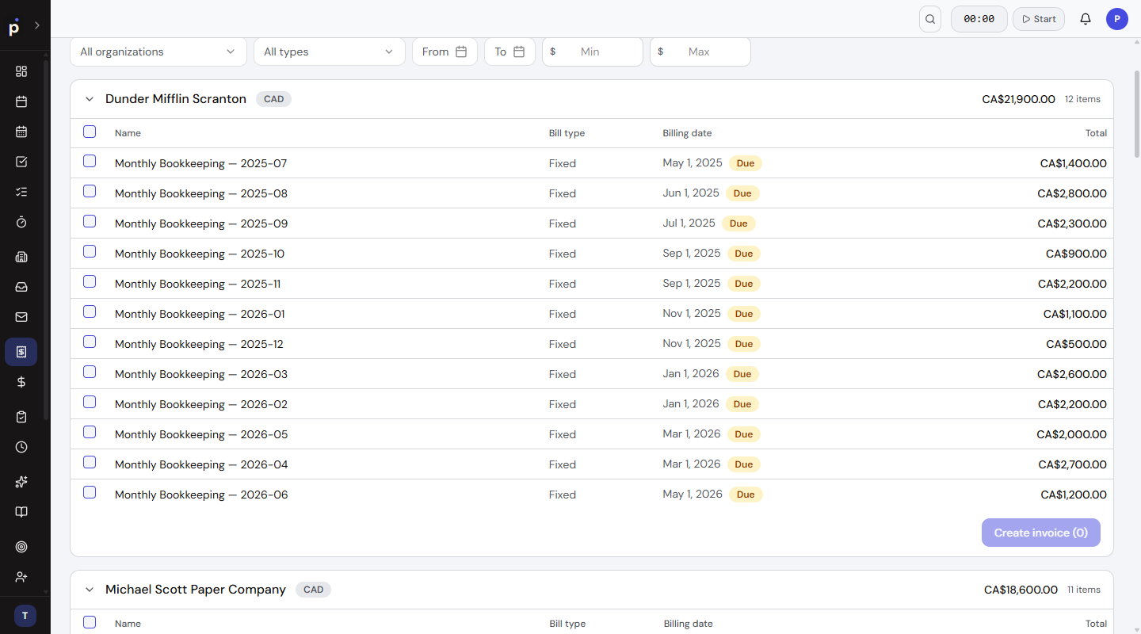Collapse the Dunder Mifflin Scranton group

pyautogui.click(x=90, y=99)
